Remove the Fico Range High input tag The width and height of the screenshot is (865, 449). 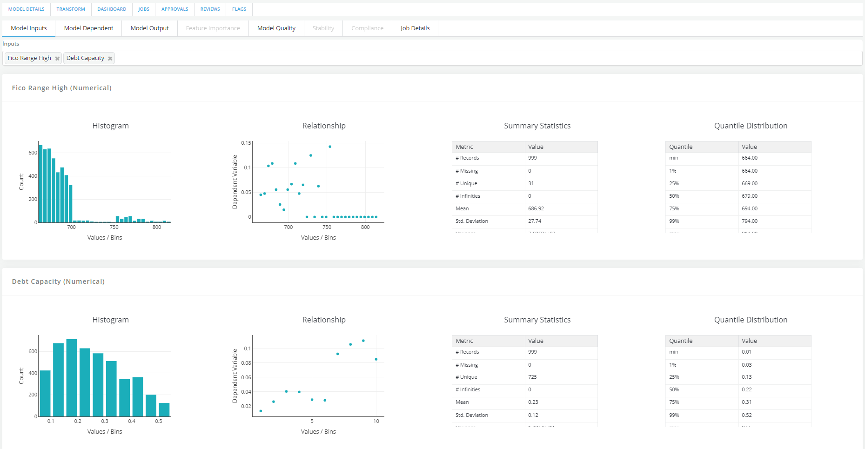coord(57,59)
